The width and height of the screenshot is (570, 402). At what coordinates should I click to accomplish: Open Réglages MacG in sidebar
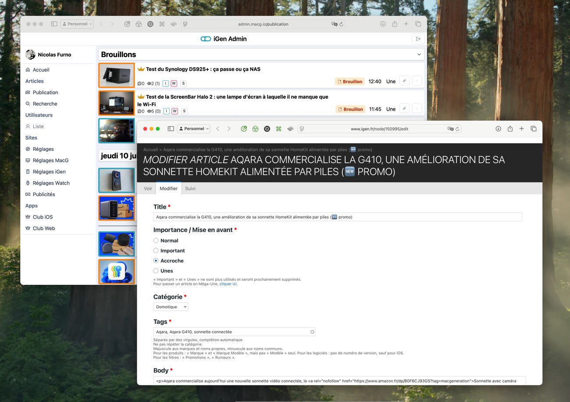point(50,161)
